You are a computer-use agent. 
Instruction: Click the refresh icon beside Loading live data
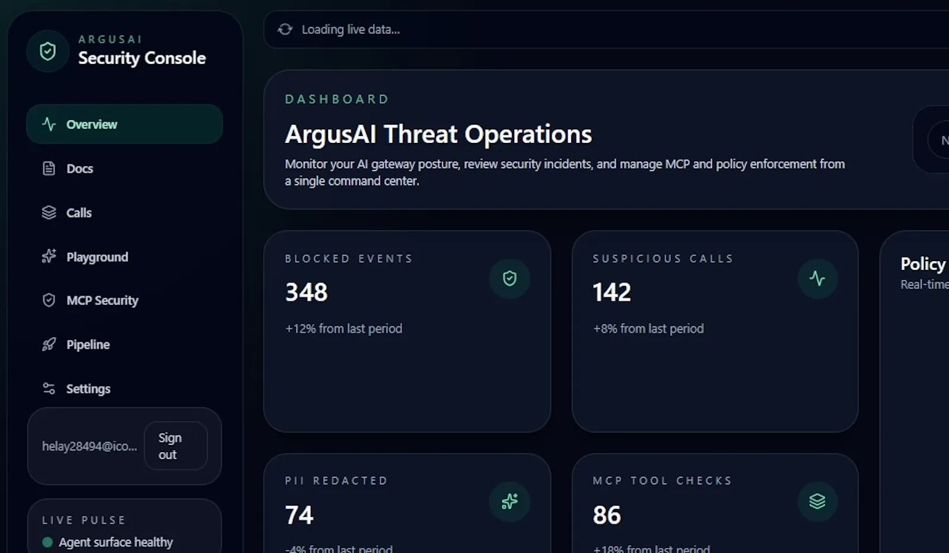tap(285, 29)
